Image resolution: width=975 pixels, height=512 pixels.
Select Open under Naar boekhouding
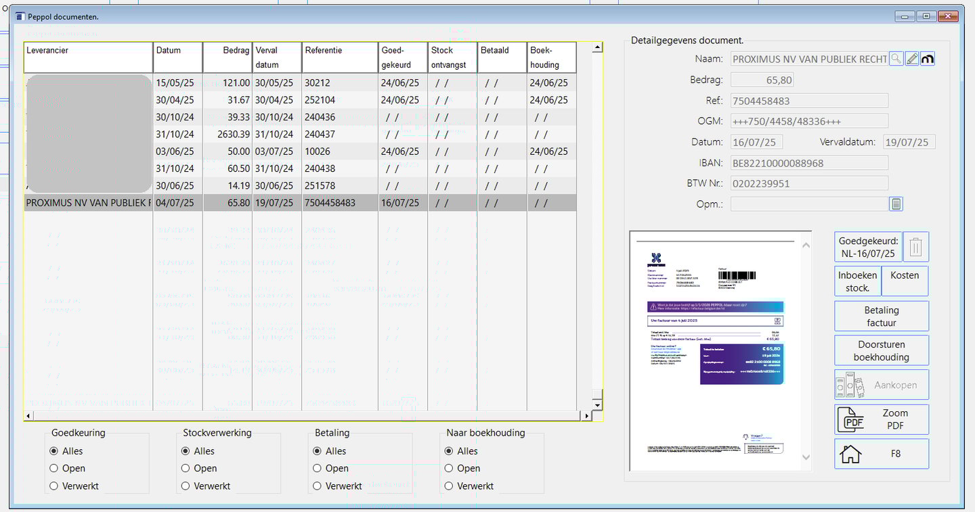(449, 468)
